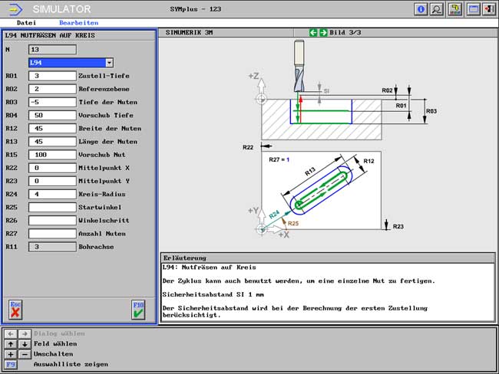
Task: Open the L94 cycle dropdown arrow
Action: coord(110,63)
